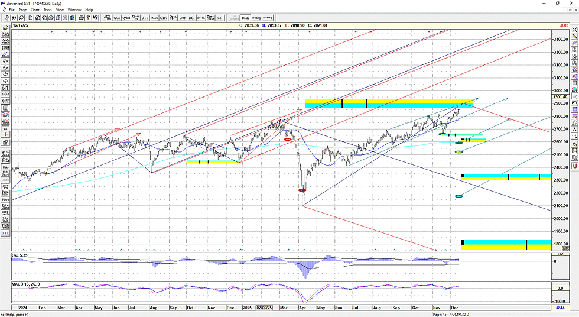Viewport: 579px width, 317px height.
Task: Open the Window menu
Action: click(74, 10)
